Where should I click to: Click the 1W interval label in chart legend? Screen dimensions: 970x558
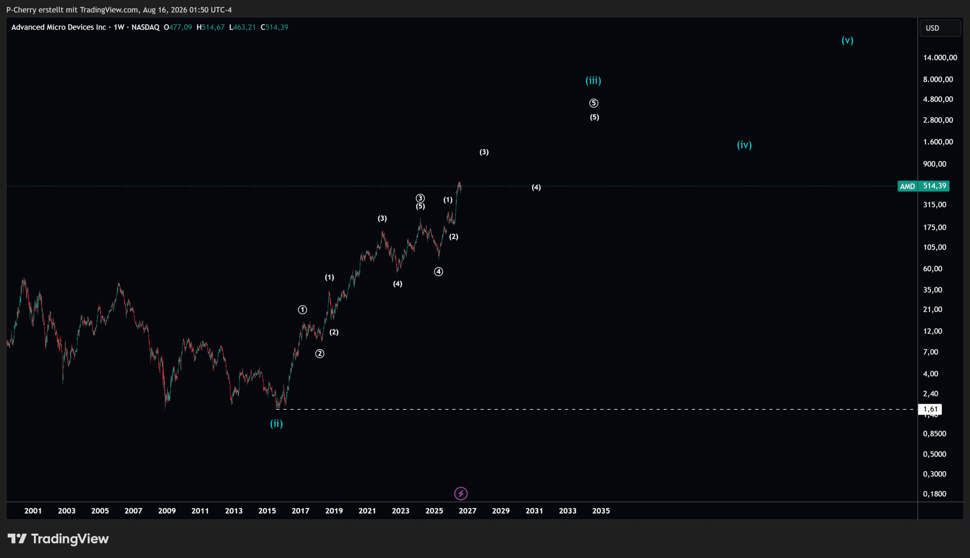119,27
